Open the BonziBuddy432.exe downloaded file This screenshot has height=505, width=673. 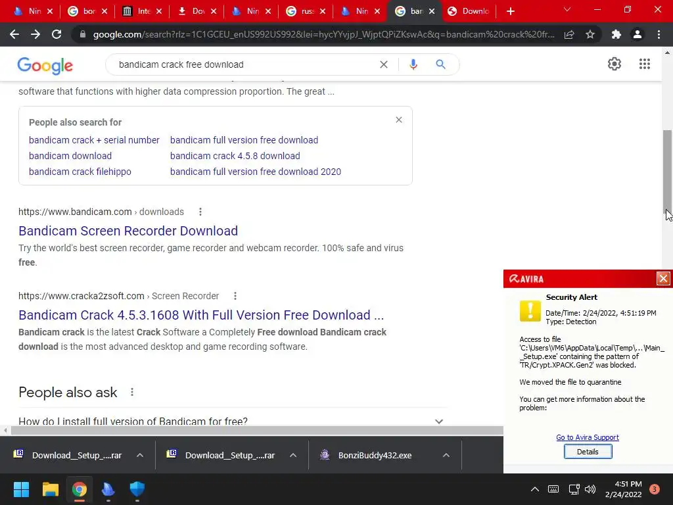click(374, 455)
